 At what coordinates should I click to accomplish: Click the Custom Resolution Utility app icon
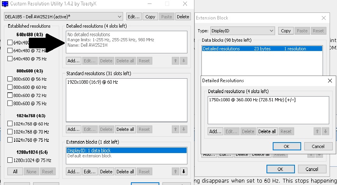(5, 4)
